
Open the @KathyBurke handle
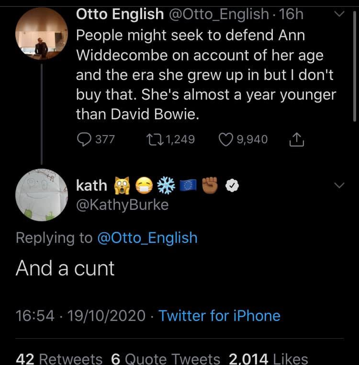[x=122, y=205]
